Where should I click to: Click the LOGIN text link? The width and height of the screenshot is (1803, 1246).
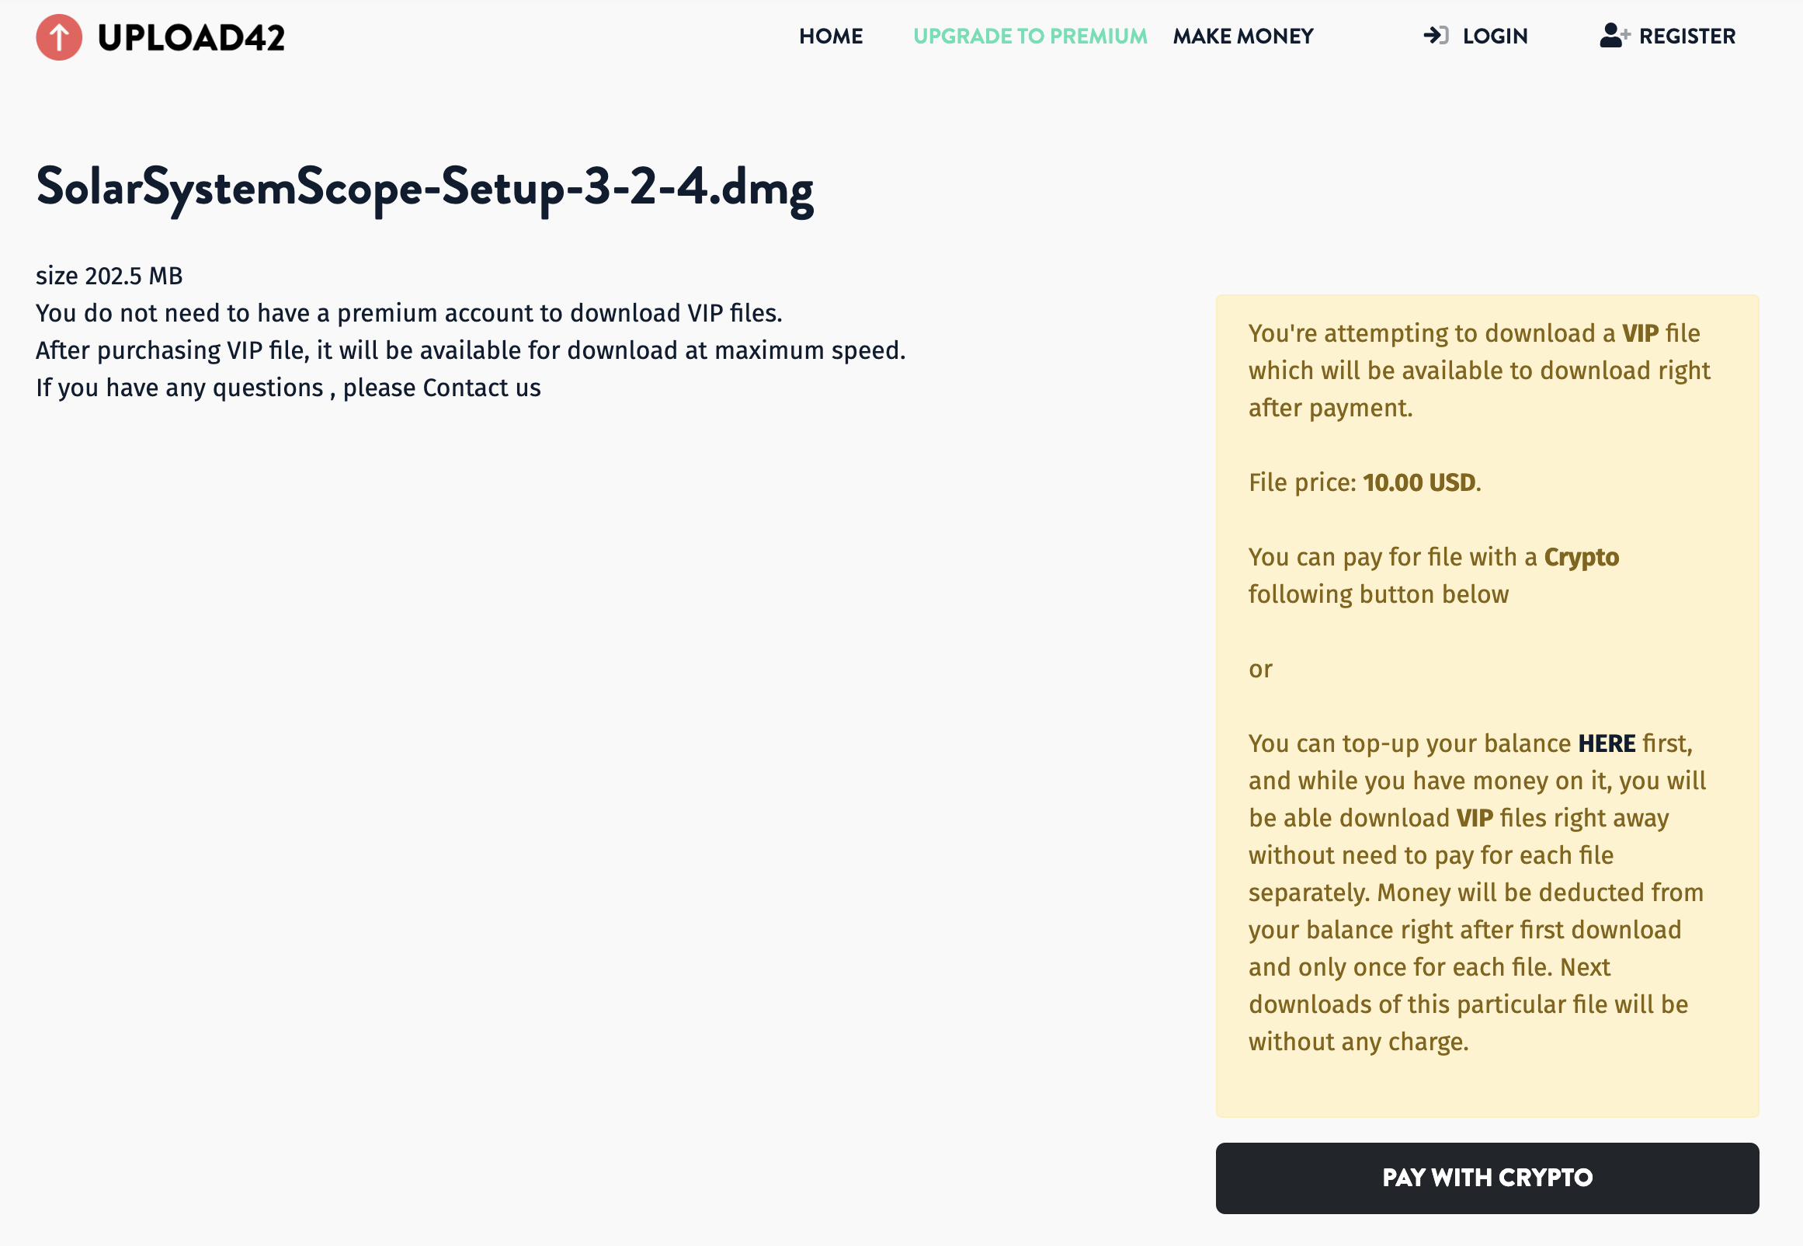tap(1495, 36)
